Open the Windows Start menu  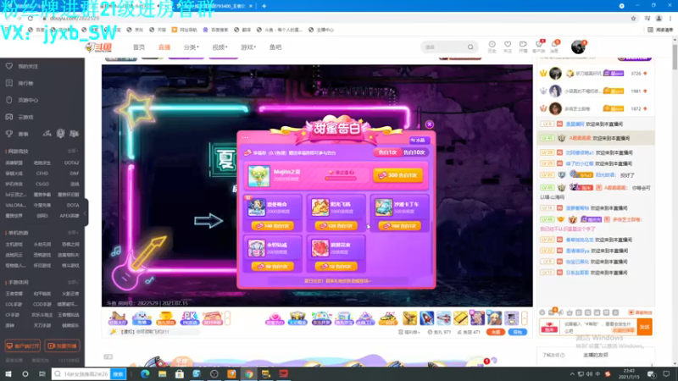(8, 374)
